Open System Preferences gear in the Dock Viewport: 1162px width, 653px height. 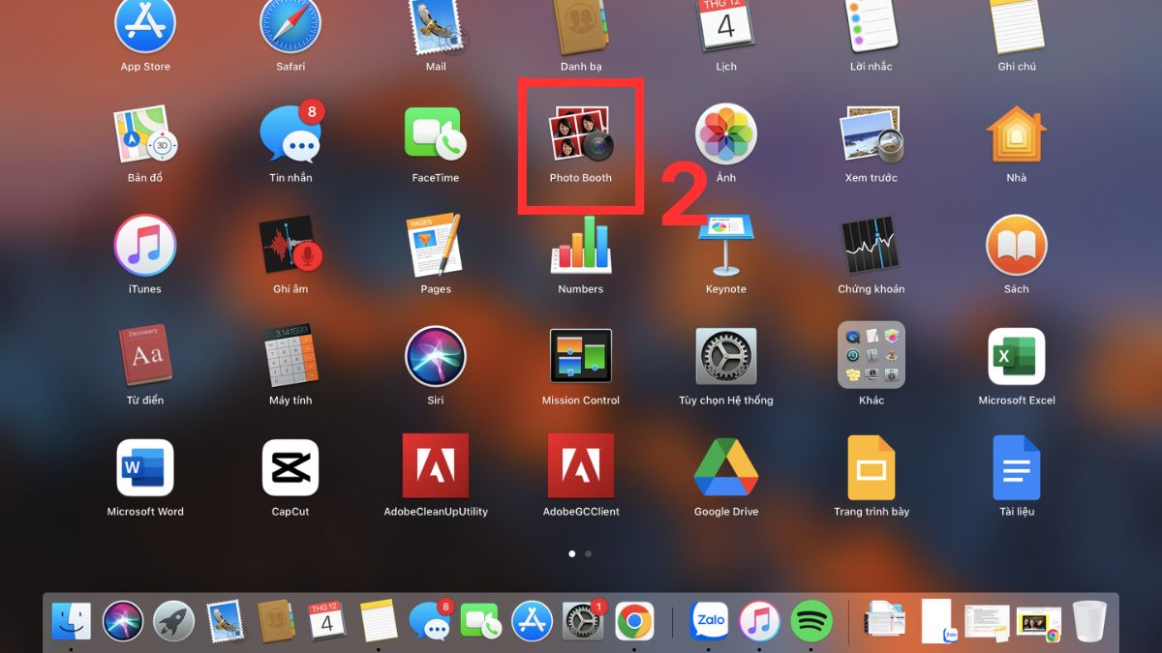tap(584, 621)
